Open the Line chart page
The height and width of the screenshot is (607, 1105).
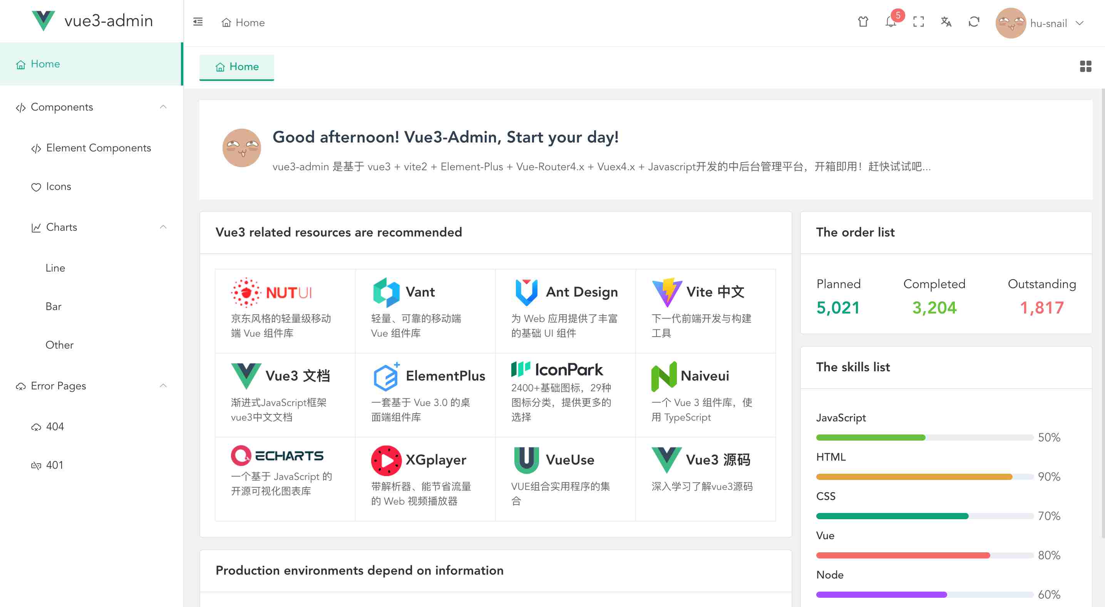tap(91, 268)
